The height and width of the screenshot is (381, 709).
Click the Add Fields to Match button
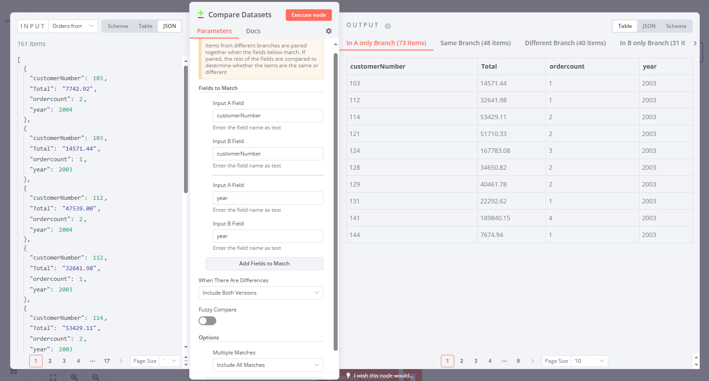tap(264, 264)
